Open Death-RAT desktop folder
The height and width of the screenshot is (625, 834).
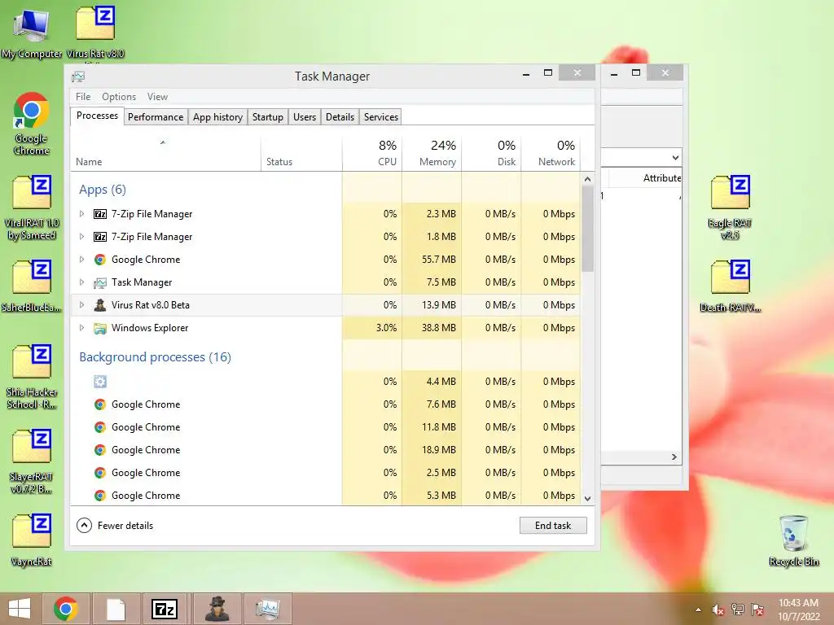731,286
